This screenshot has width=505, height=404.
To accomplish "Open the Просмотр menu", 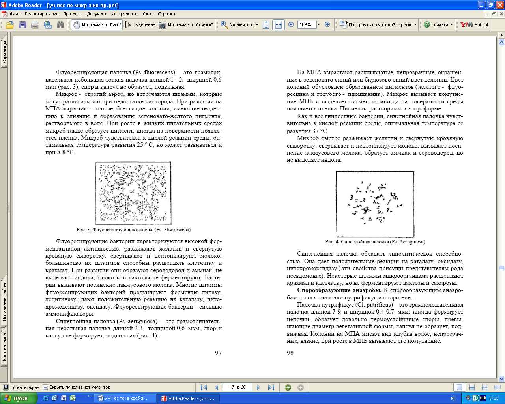I will pos(73,14).
